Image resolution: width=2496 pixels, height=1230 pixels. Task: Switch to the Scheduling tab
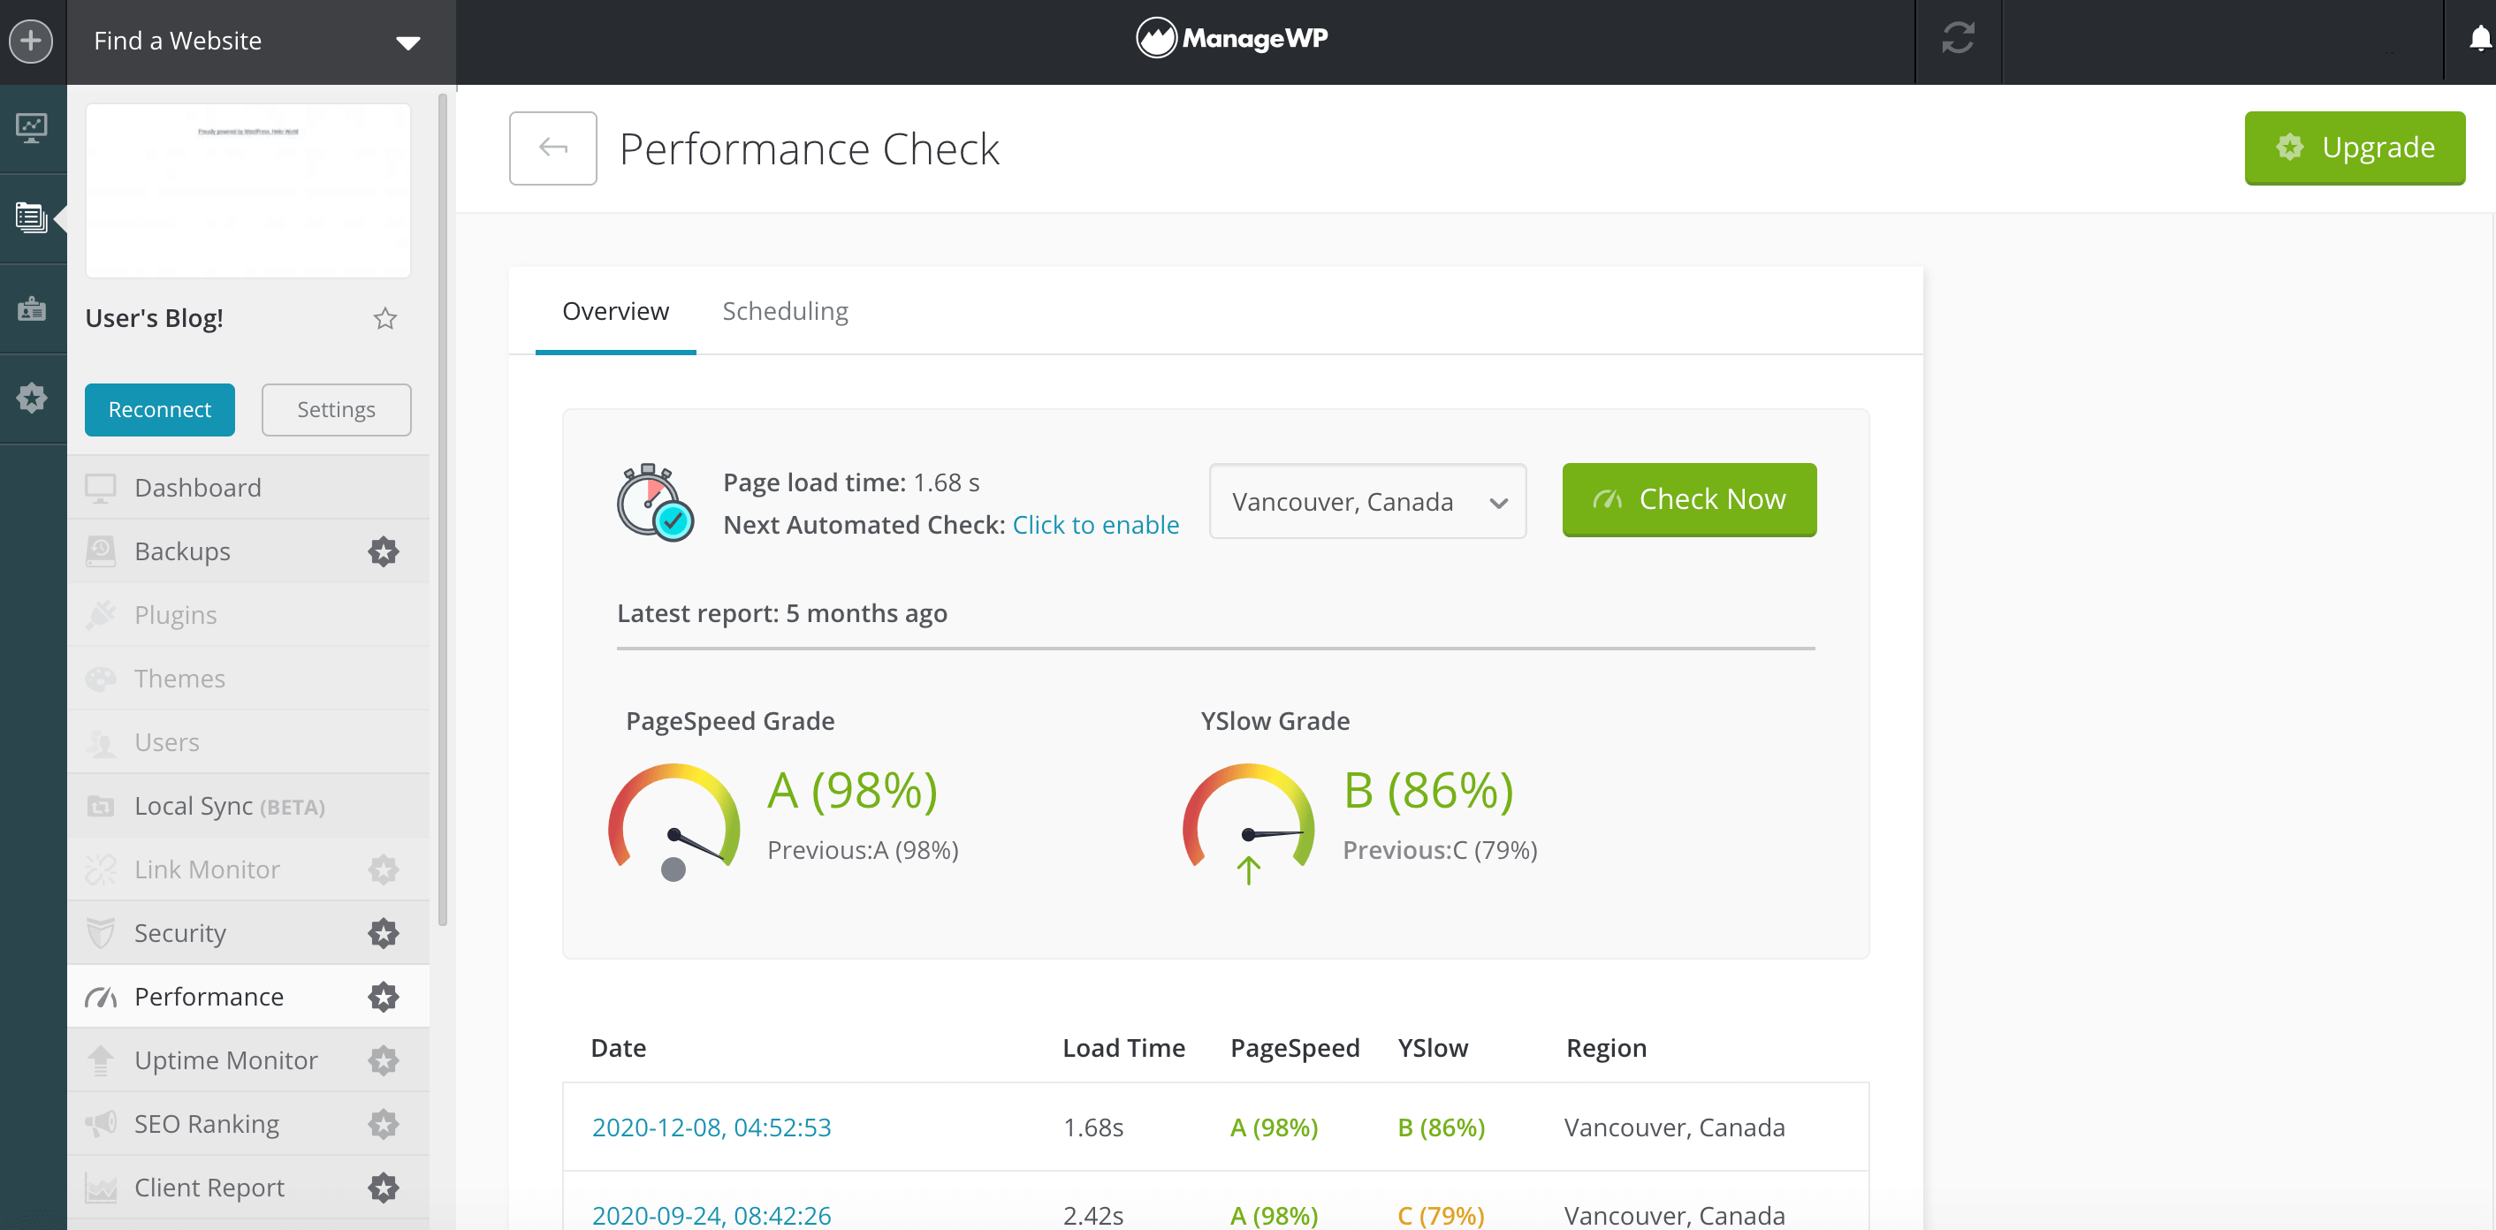pos(785,311)
